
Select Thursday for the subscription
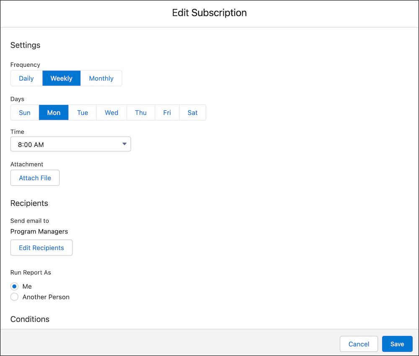(141, 113)
